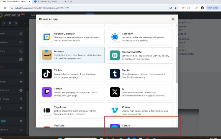Image resolution: width=221 pixels, height=139 pixels.
Task: Open site information icon in address bar
Action: point(12,8)
